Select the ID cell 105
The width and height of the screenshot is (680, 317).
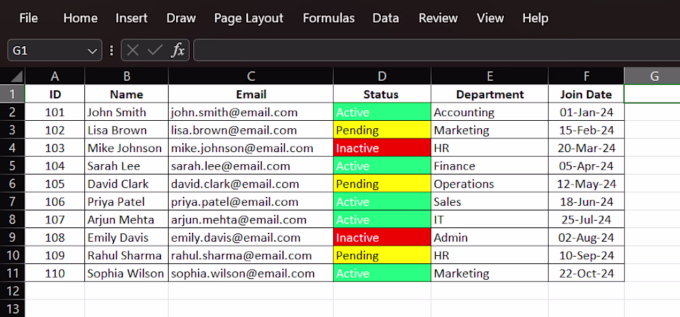click(x=54, y=184)
